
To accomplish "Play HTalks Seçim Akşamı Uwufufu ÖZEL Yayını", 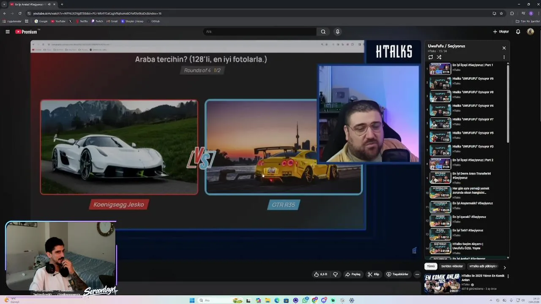I will [467, 247].
